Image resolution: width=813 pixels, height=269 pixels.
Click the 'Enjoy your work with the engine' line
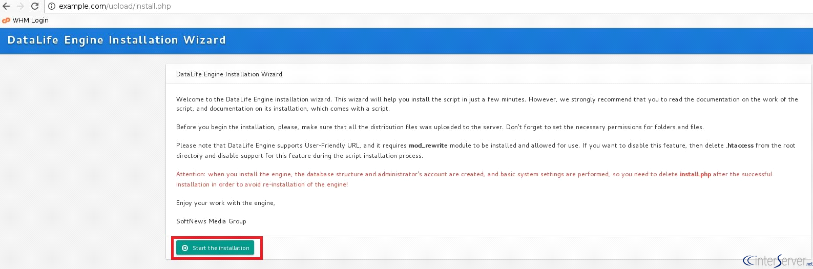click(x=225, y=203)
